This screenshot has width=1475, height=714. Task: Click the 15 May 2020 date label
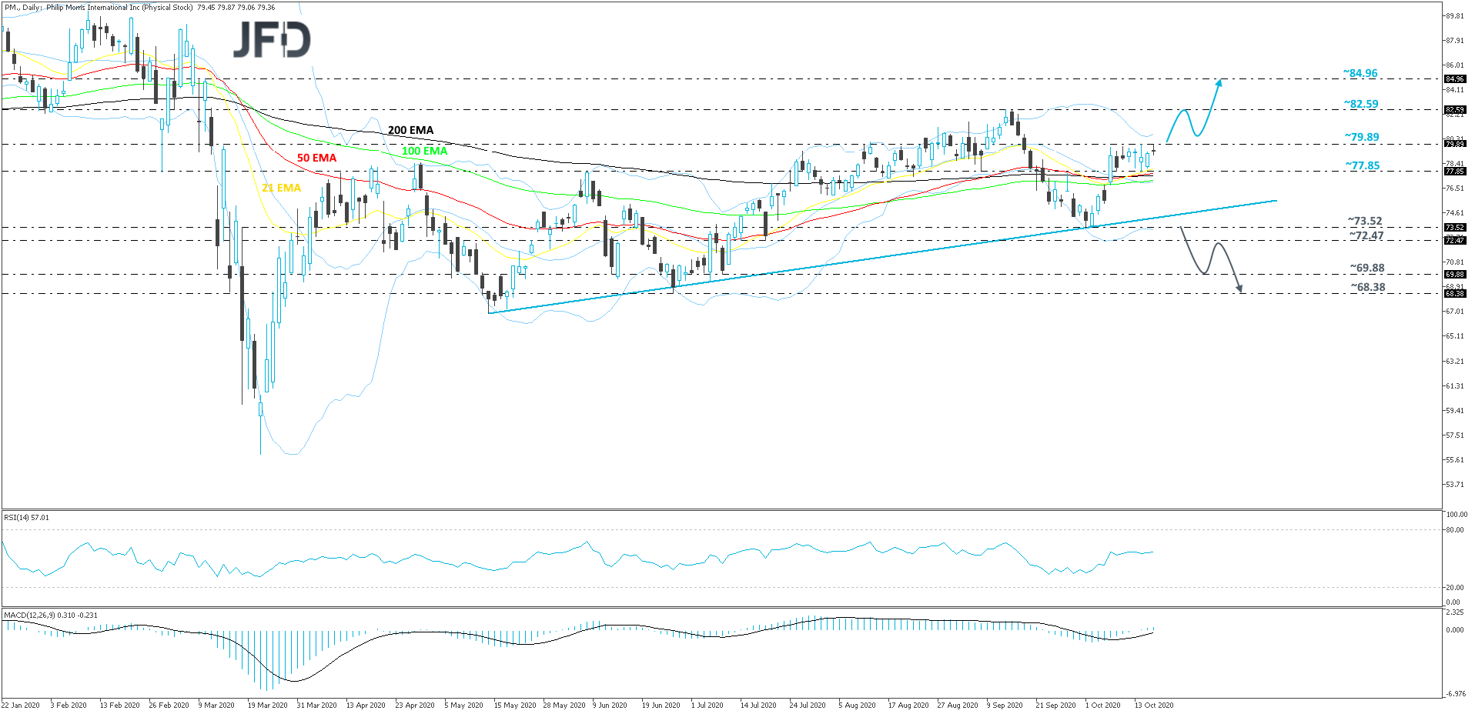[515, 706]
